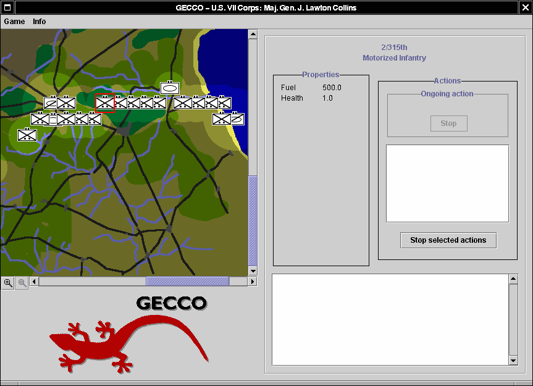Click inside the empty actions list box

coord(447,183)
